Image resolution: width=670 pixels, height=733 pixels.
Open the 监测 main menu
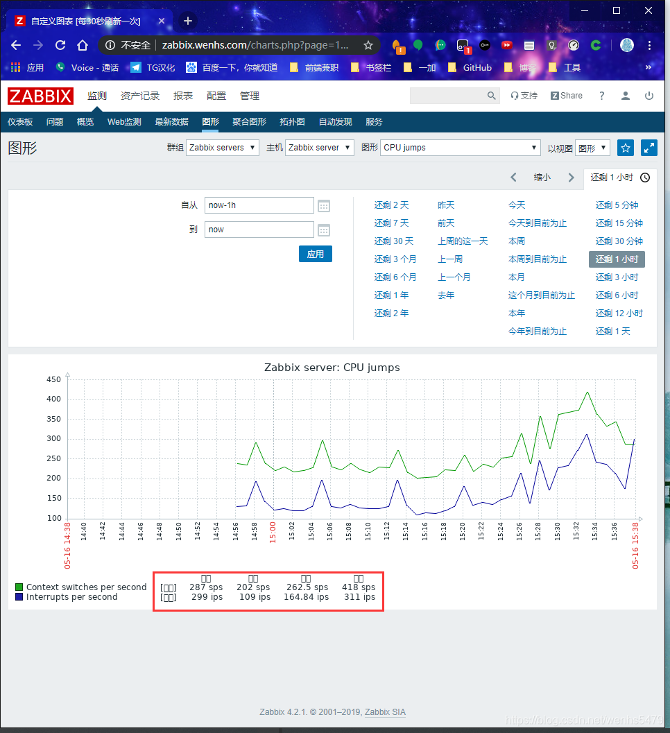pos(97,96)
